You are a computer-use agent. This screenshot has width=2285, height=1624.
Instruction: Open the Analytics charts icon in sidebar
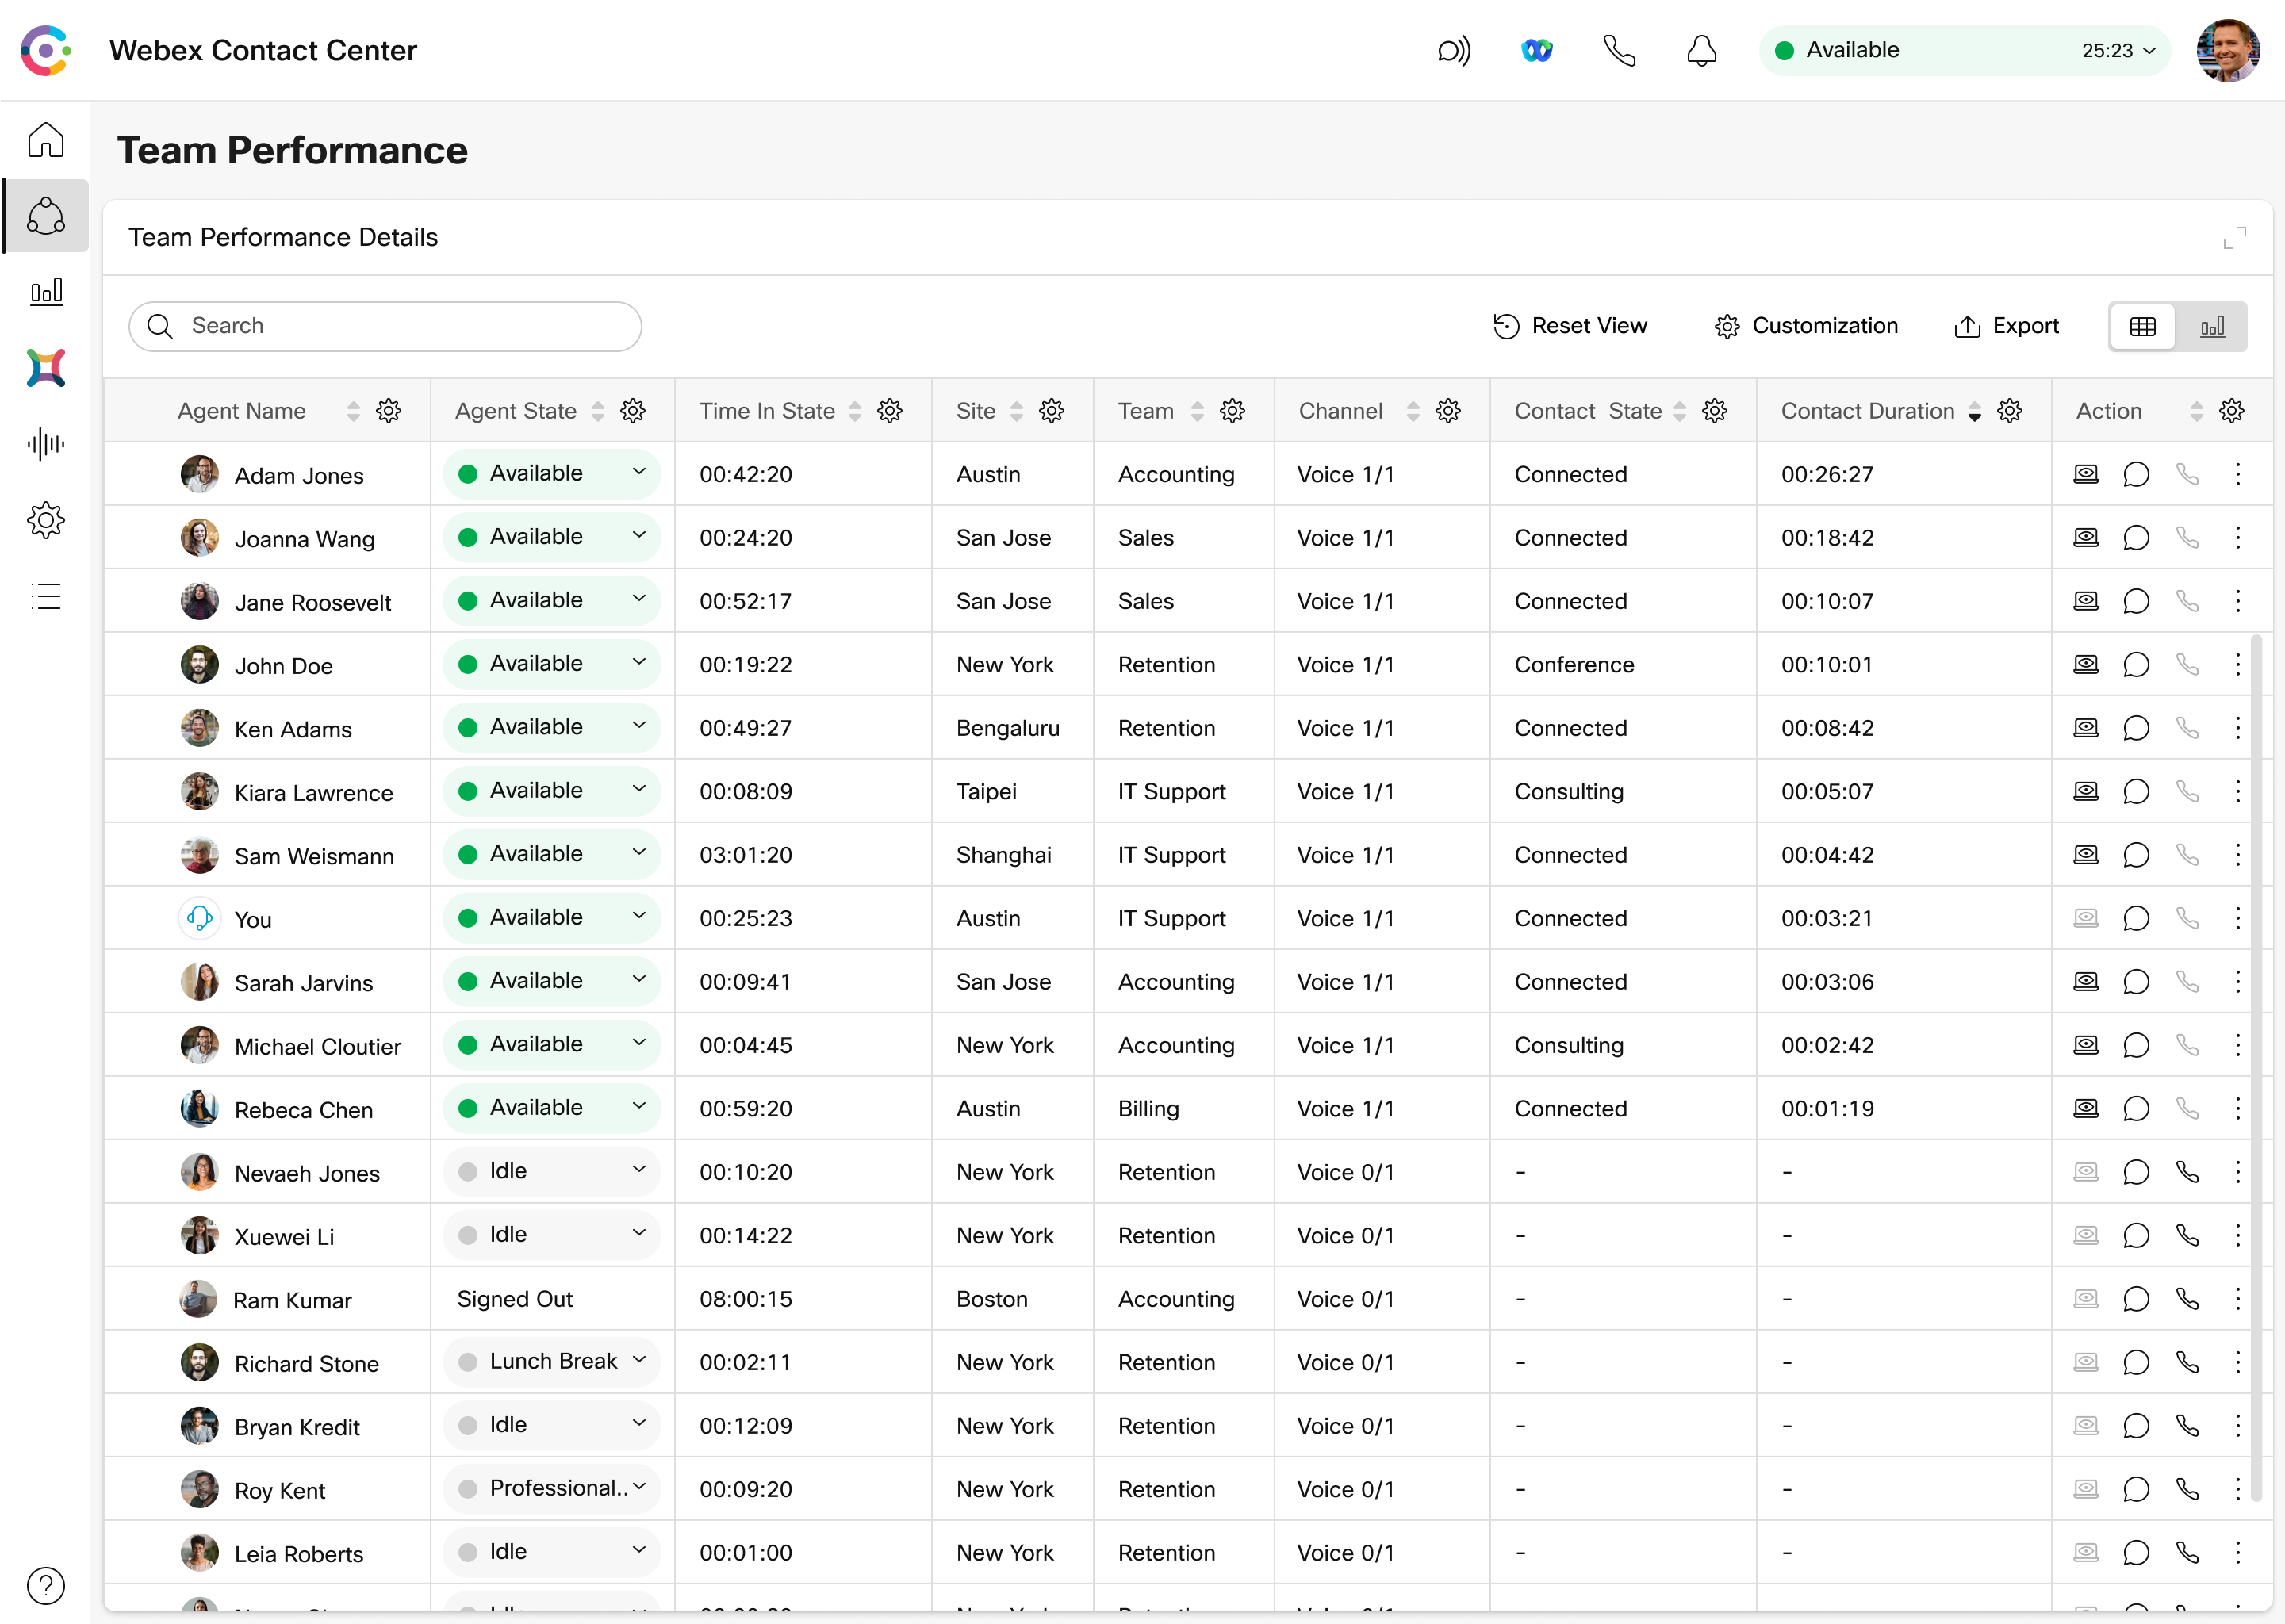coord(45,292)
